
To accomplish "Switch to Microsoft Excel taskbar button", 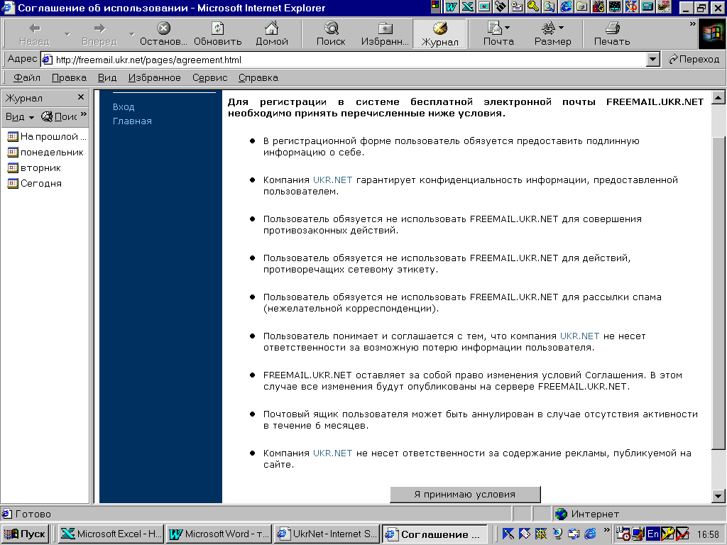I will pos(111,534).
